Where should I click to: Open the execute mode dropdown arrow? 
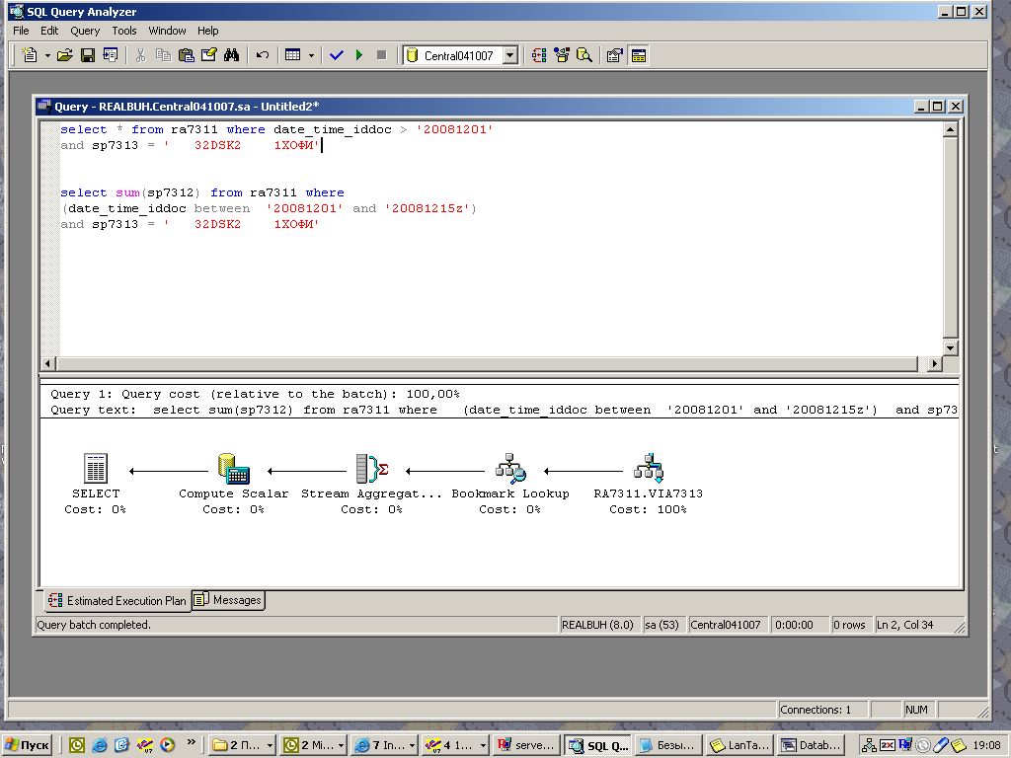[311, 56]
